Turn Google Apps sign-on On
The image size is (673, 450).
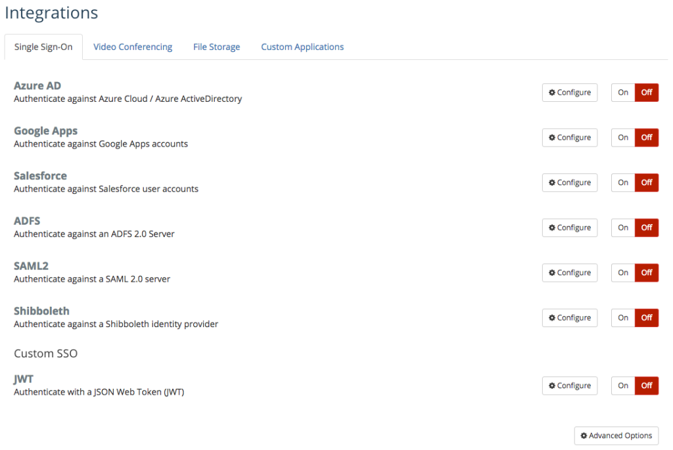623,138
